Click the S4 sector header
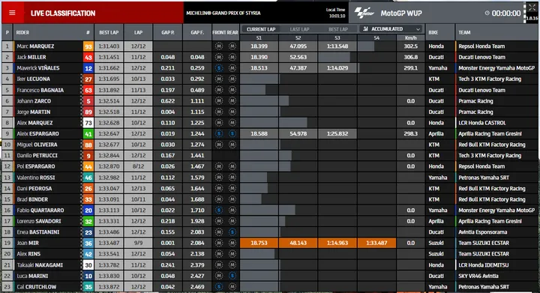 (376, 37)
